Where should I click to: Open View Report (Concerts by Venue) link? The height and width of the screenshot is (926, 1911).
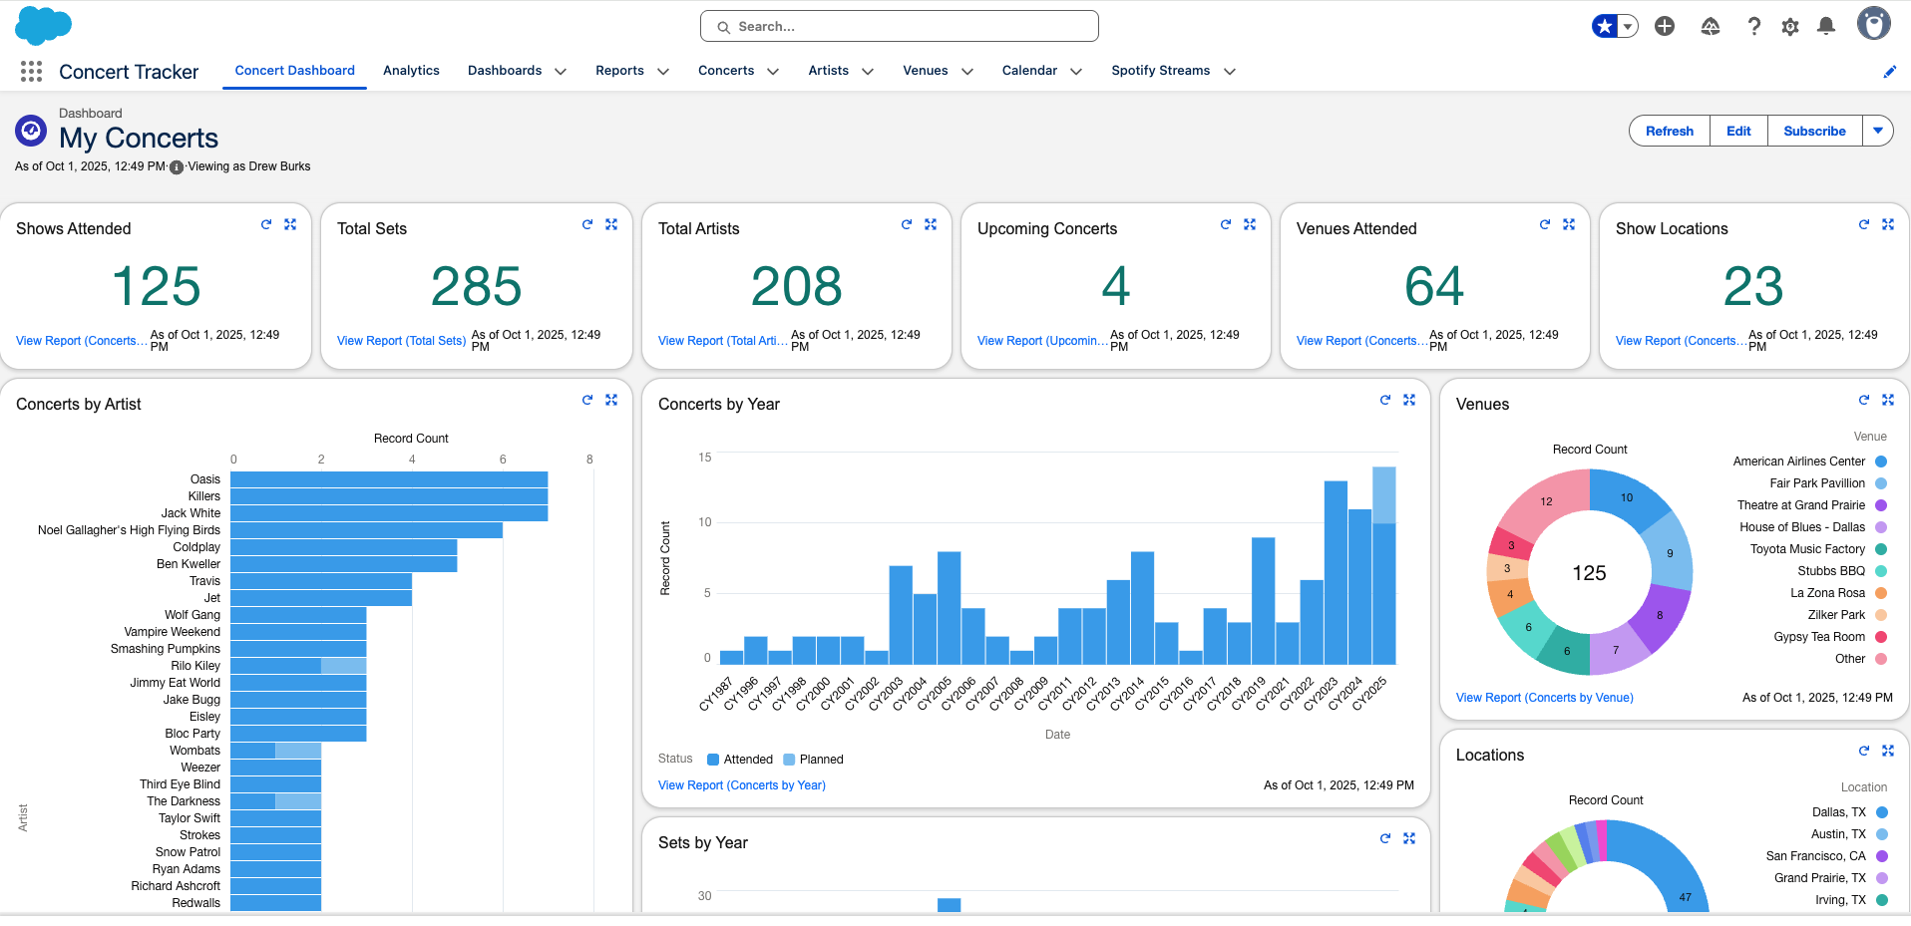coord(1544,698)
